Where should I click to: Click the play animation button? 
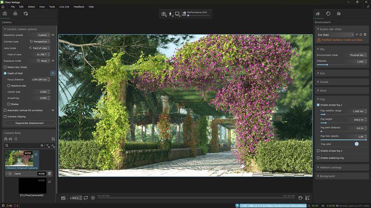(93, 198)
